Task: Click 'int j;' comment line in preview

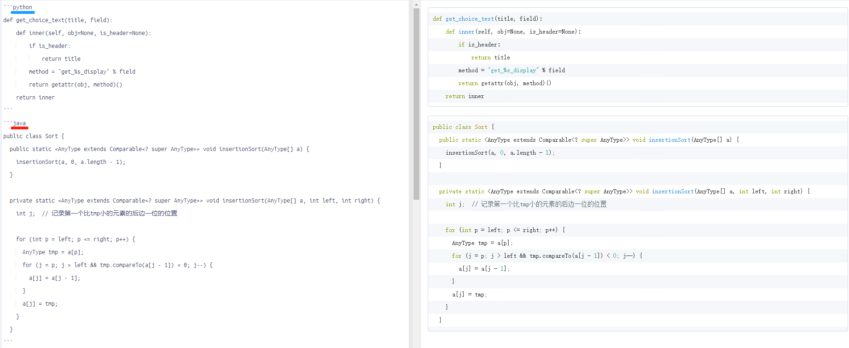Action: click(x=526, y=204)
